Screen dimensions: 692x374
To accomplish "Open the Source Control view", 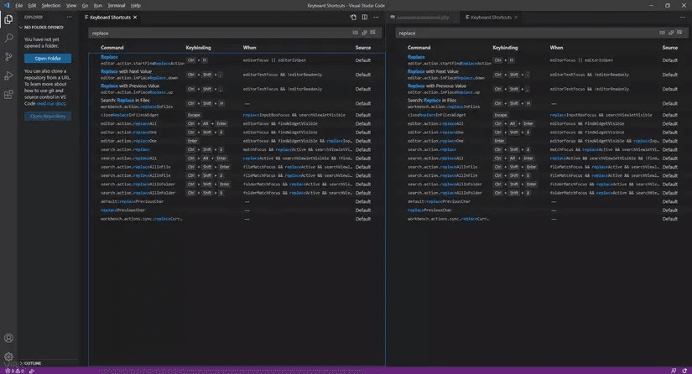I will pos(8,57).
